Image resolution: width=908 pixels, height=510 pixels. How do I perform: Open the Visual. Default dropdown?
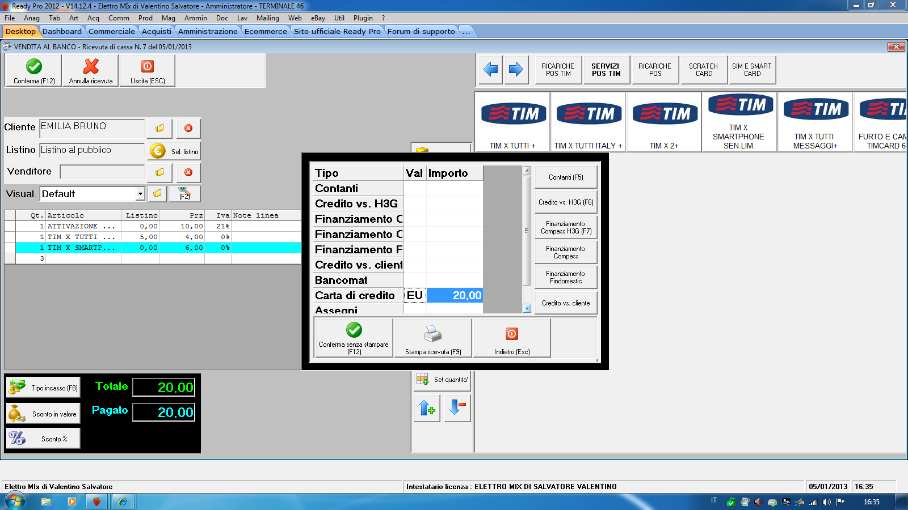click(140, 194)
